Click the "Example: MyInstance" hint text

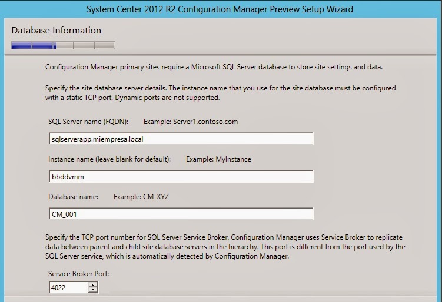pos(218,159)
